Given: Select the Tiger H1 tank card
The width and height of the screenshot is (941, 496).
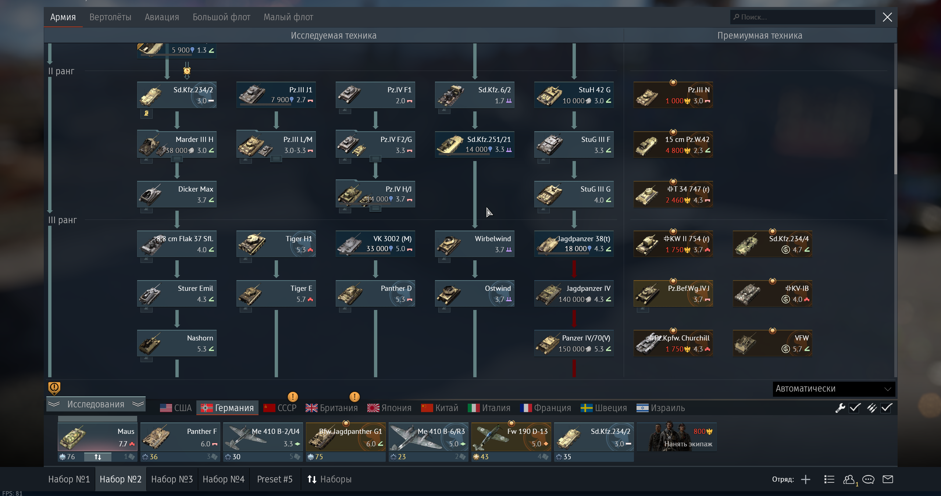Looking at the screenshot, I should [x=276, y=244].
